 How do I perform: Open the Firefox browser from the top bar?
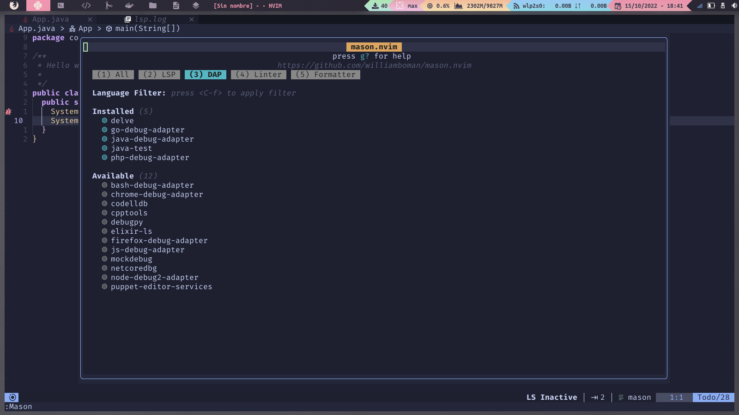tap(14, 6)
